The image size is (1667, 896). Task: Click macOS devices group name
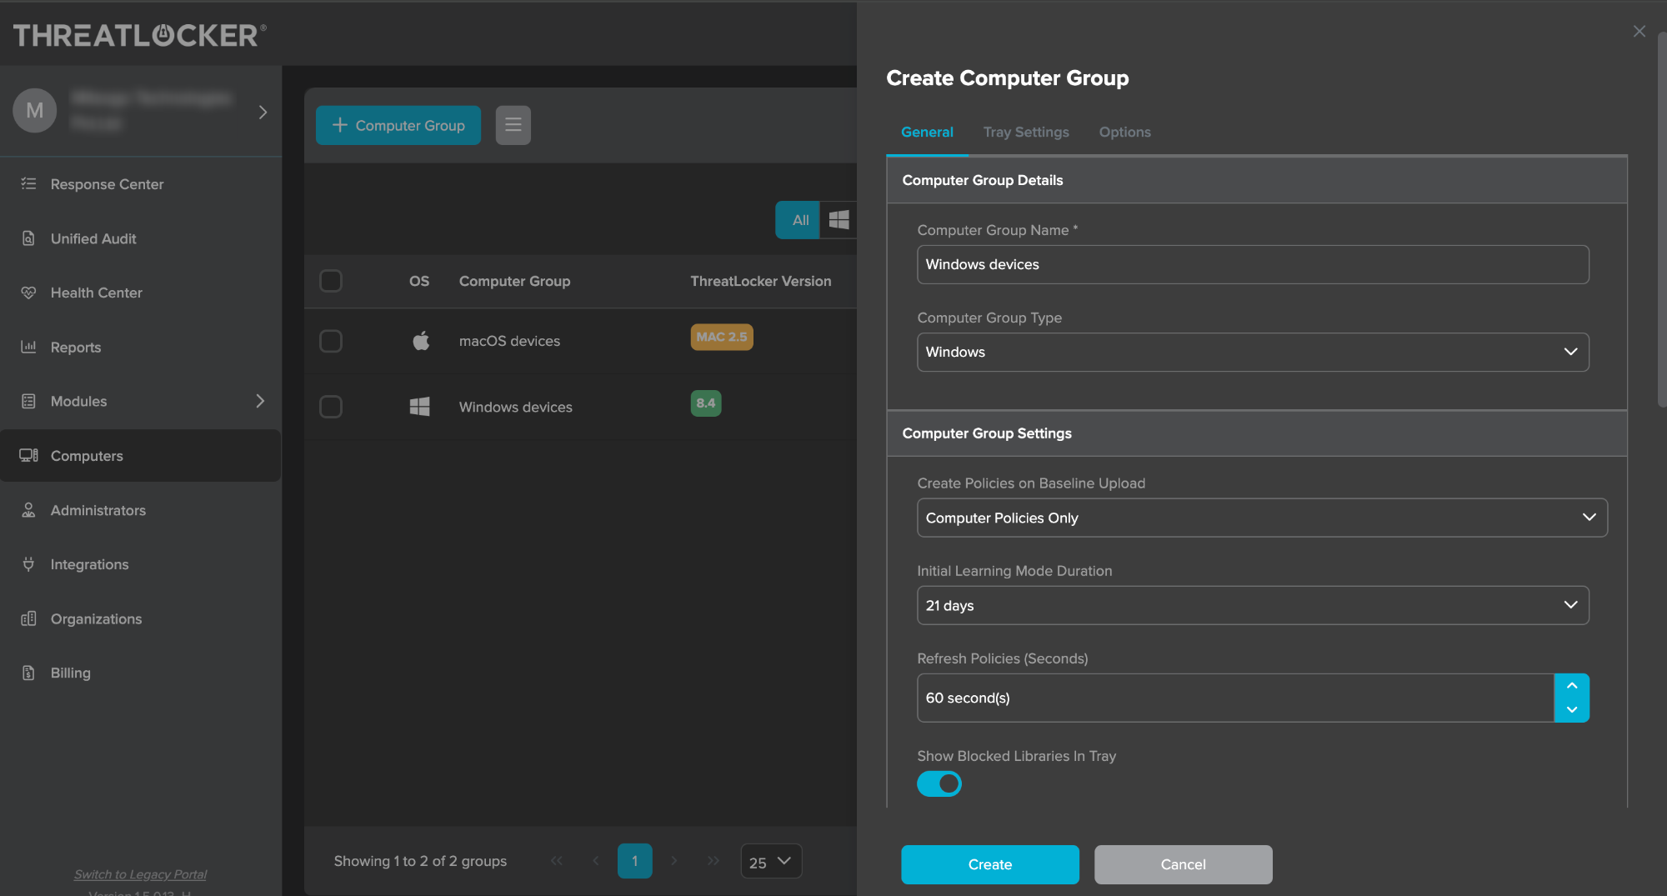tap(509, 341)
